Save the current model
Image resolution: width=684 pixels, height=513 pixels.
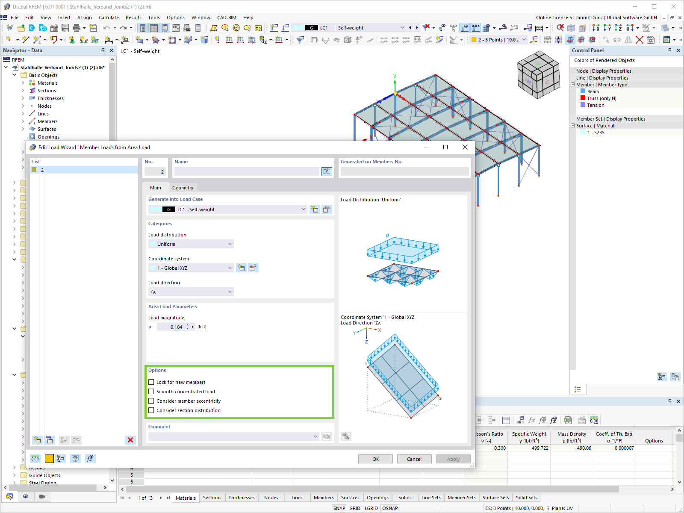point(65,27)
